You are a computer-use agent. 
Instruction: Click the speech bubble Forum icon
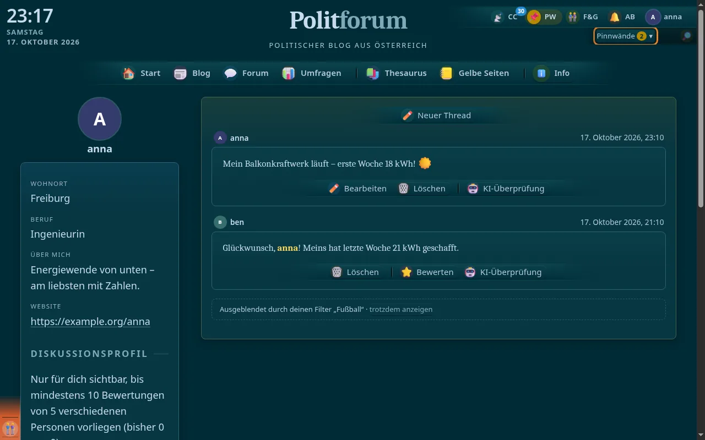[x=230, y=73]
